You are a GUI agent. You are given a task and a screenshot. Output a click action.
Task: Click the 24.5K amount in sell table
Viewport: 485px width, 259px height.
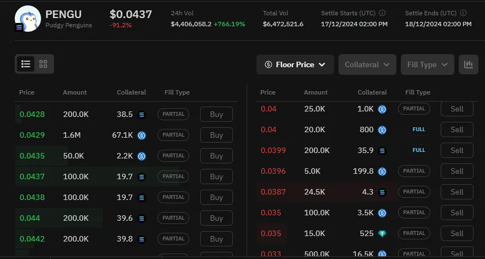click(x=314, y=192)
